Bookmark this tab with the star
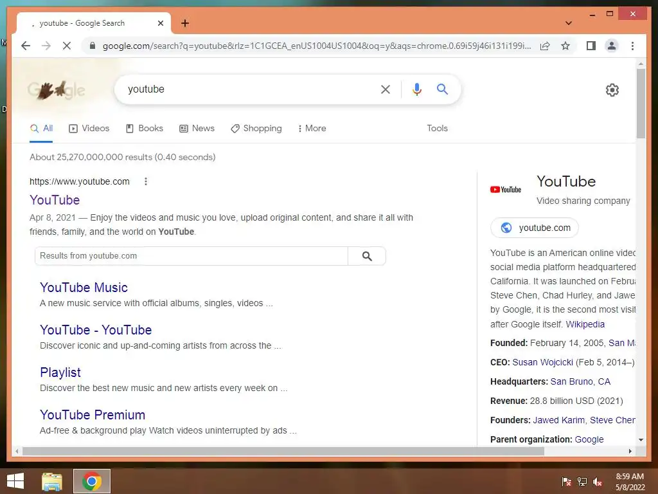The image size is (658, 494). coord(565,46)
